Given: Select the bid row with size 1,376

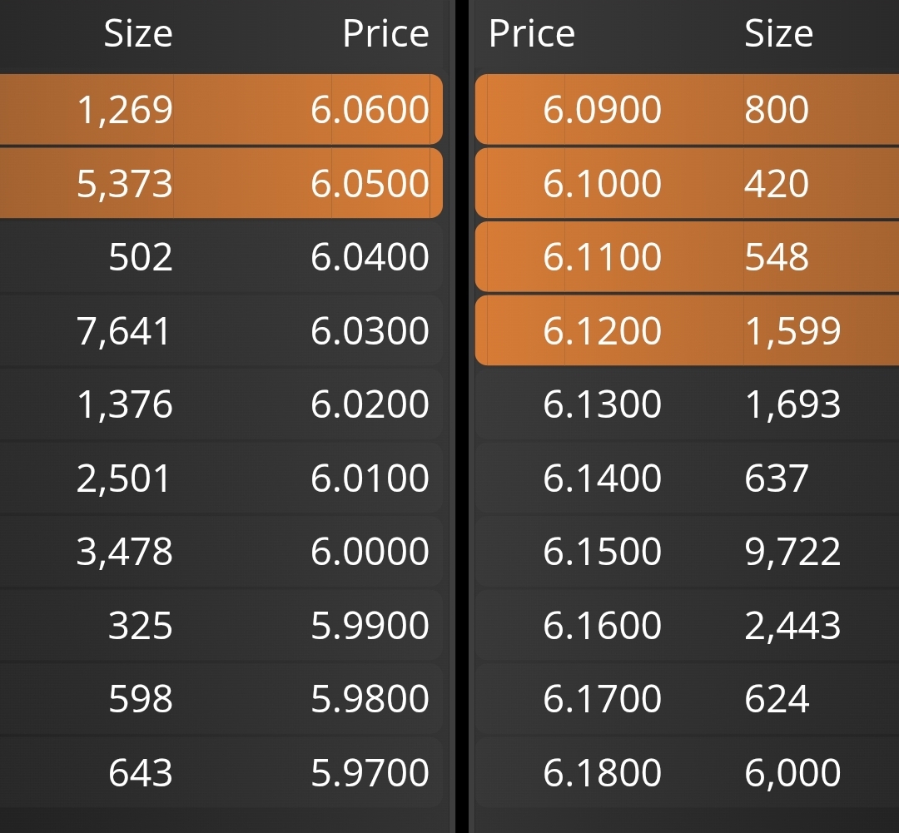Looking at the screenshot, I should click(x=221, y=404).
